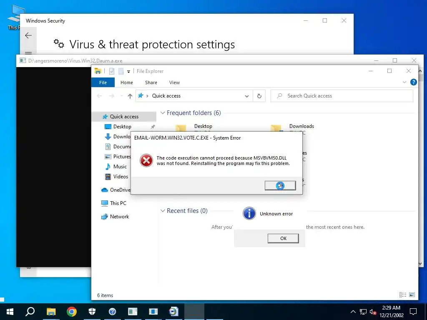
Task: Open the Share ribbon tab
Action: [151, 82]
